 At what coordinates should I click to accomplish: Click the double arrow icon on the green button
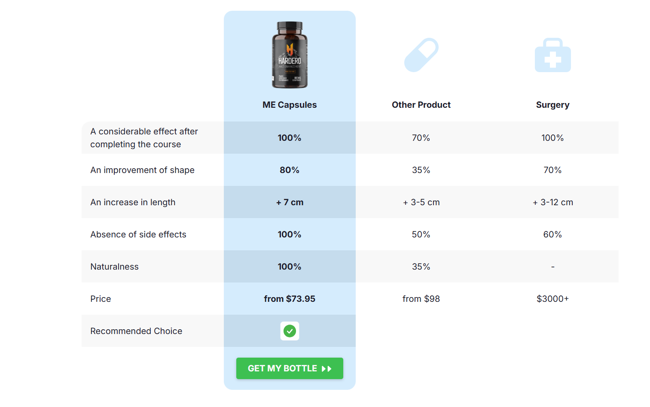click(326, 368)
